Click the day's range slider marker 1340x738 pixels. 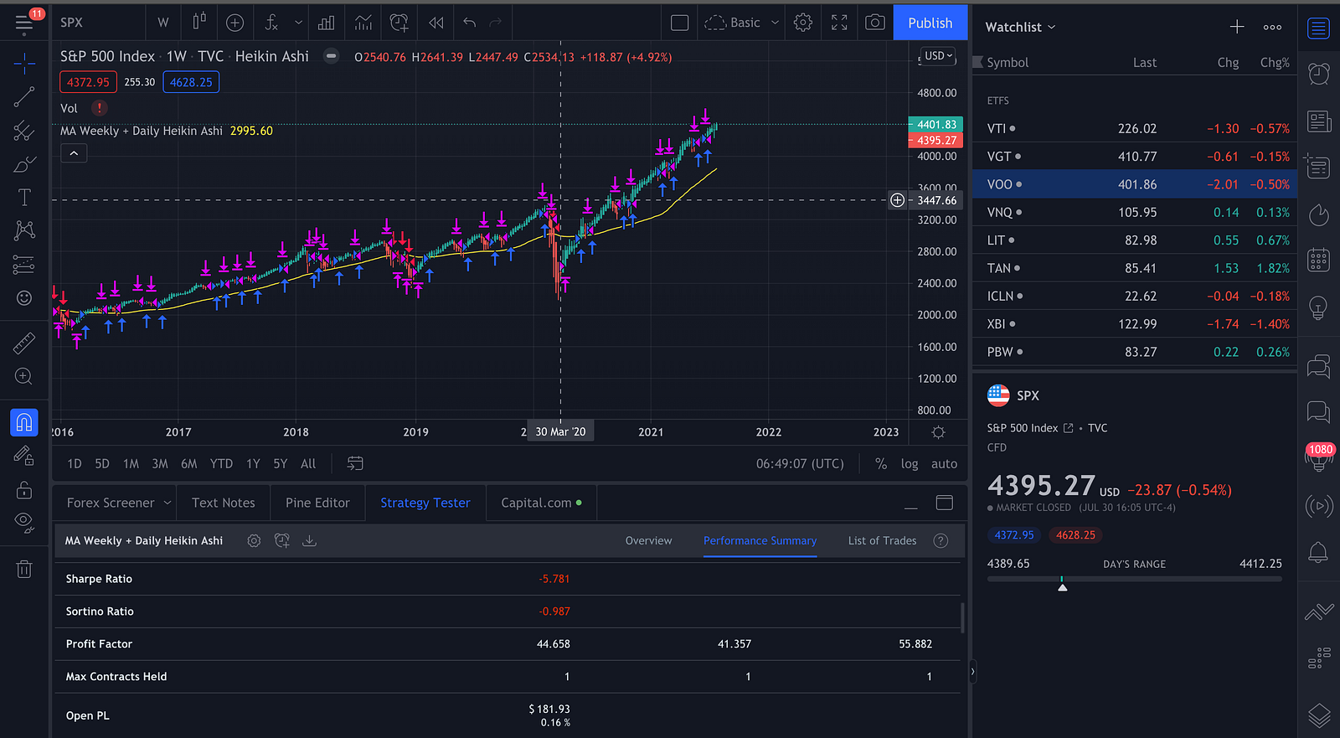tap(1062, 586)
